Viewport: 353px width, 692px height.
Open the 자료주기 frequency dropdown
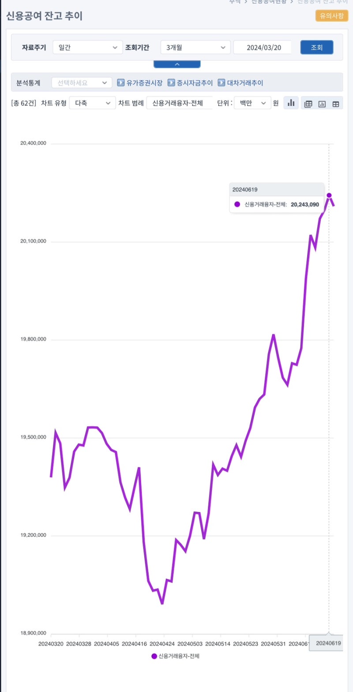point(87,47)
